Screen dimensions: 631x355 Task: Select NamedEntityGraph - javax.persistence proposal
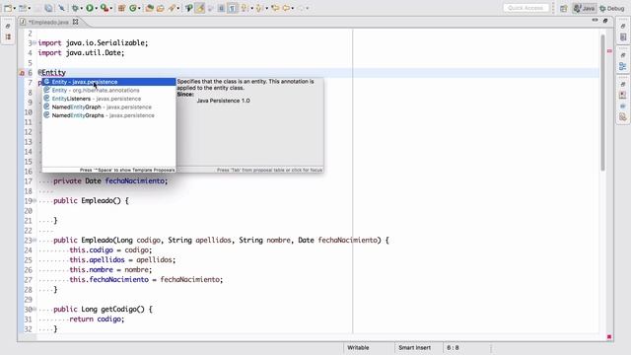pyautogui.click(x=109, y=107)
